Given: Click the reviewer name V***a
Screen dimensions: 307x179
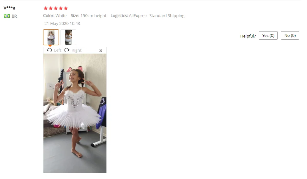Looking at the screenshot, I should pos(9,8).
